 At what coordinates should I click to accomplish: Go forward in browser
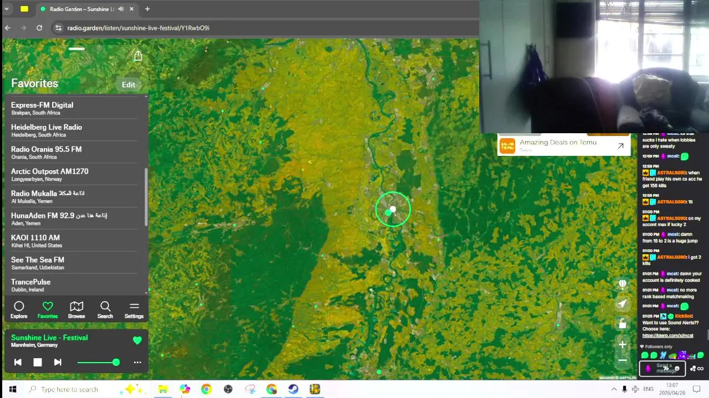(23, 28)
